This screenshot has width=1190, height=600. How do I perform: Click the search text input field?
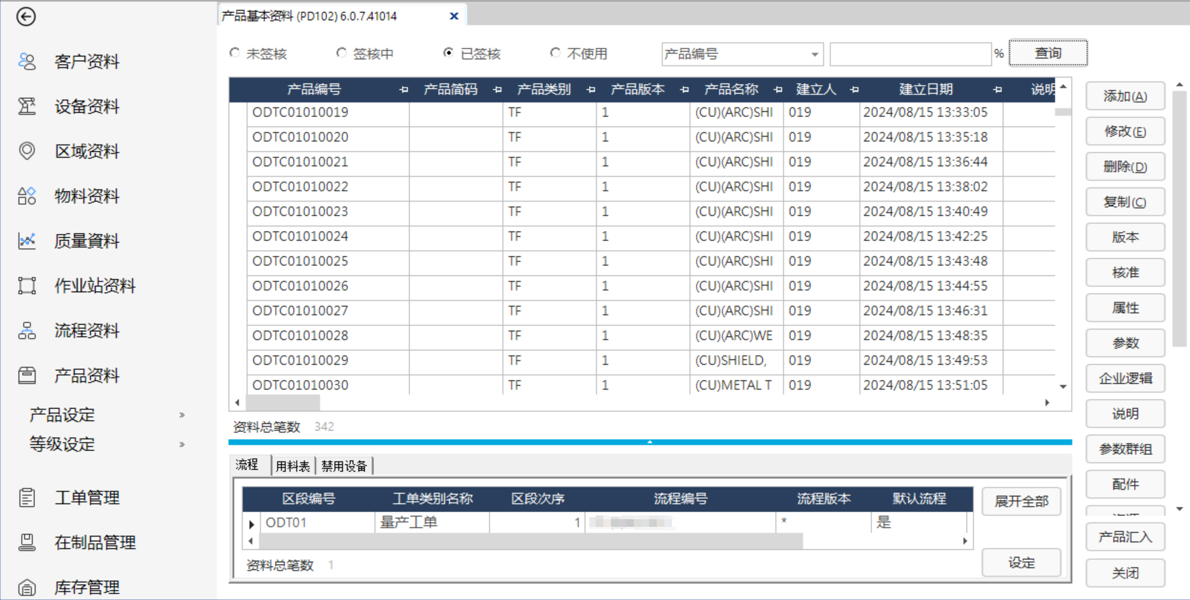pos(910,55)
